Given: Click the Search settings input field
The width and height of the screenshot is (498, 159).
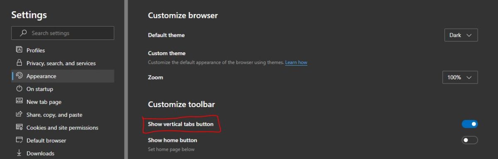Looking at the screenshot, I should (x=63, y=33).
